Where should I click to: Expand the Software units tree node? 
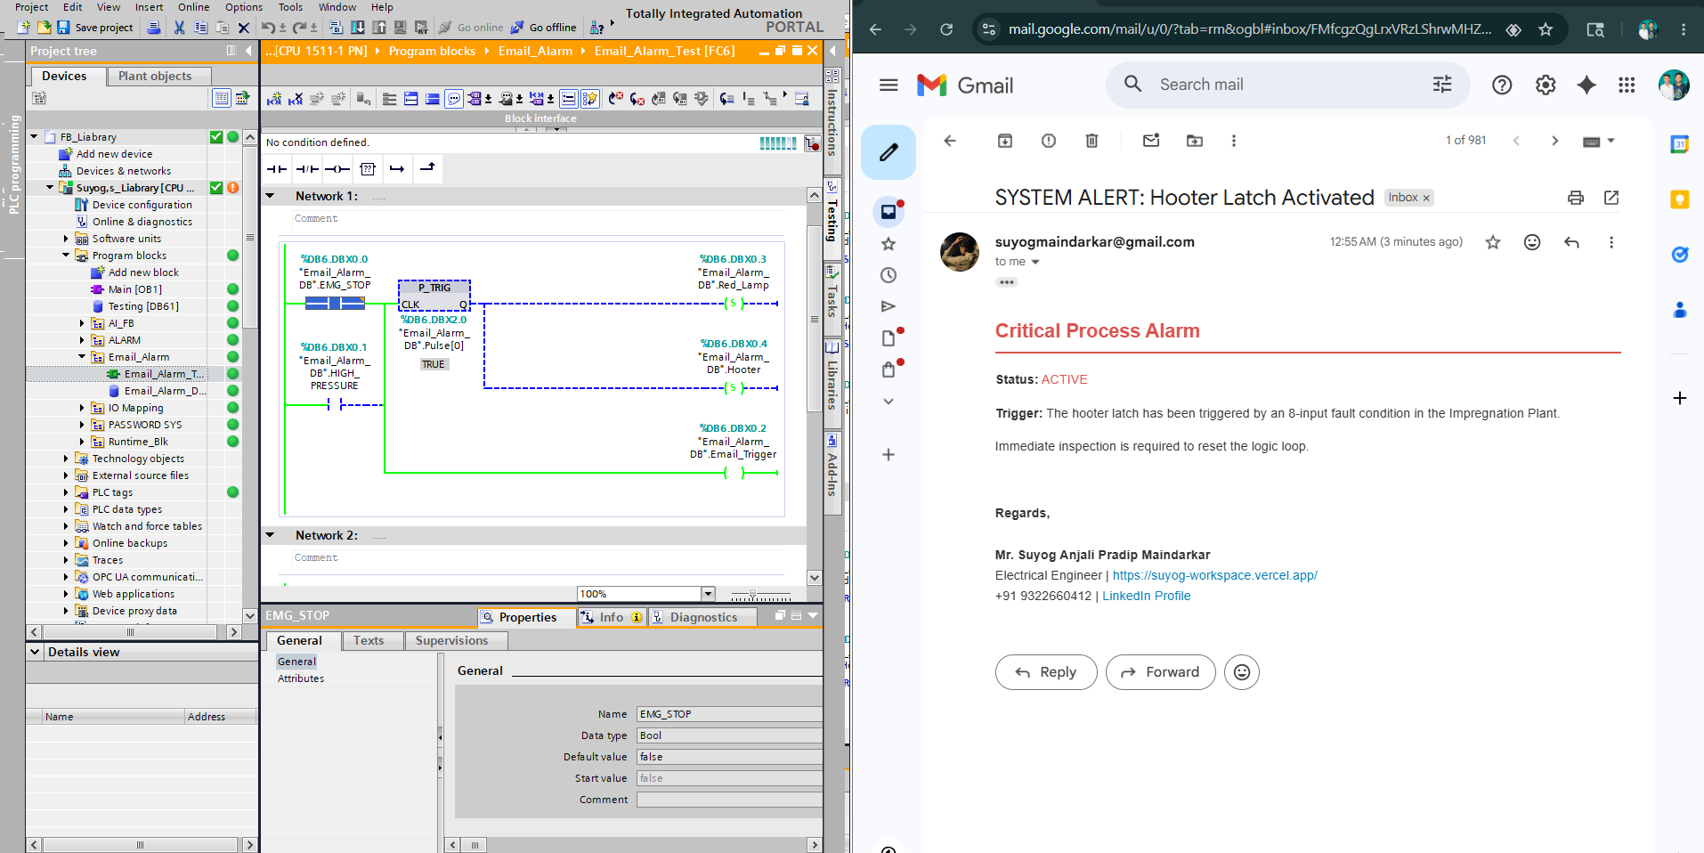(66, 239)
